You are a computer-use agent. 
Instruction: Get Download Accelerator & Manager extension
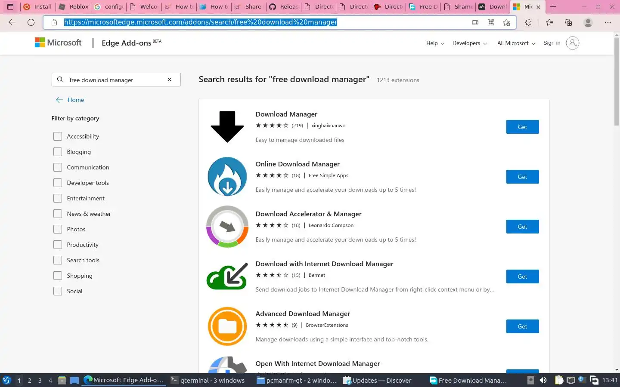tap(522, 227)
